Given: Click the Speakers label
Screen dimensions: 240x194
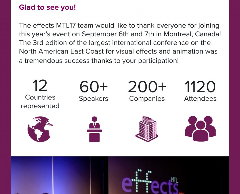Looking at the screenshot, I should 93,99.
